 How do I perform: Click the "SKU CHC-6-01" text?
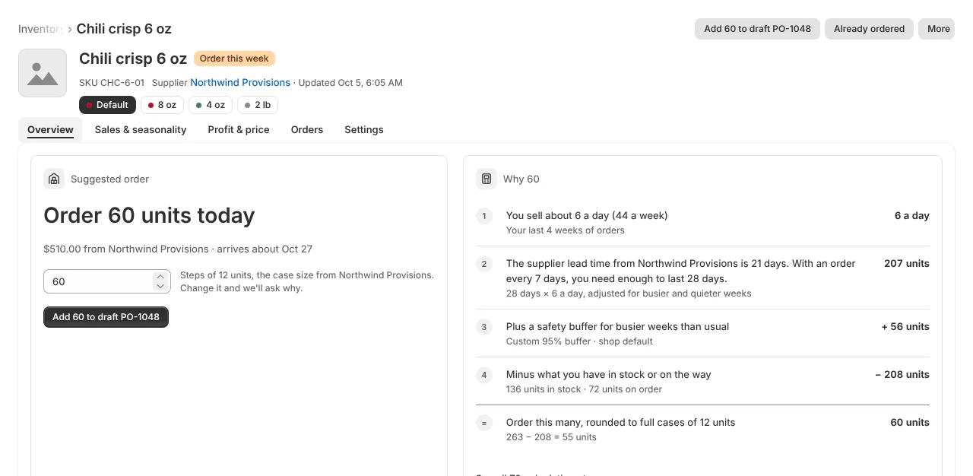click(x=112, y=82)
